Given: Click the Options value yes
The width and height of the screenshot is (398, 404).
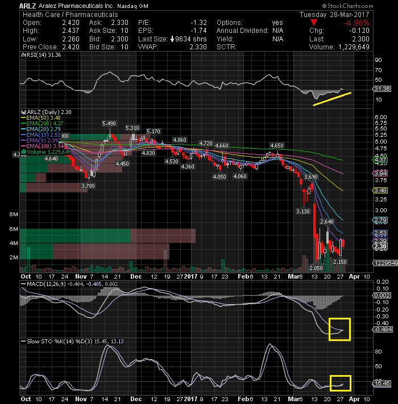Looking at the screenshot, I should point(277,23).
